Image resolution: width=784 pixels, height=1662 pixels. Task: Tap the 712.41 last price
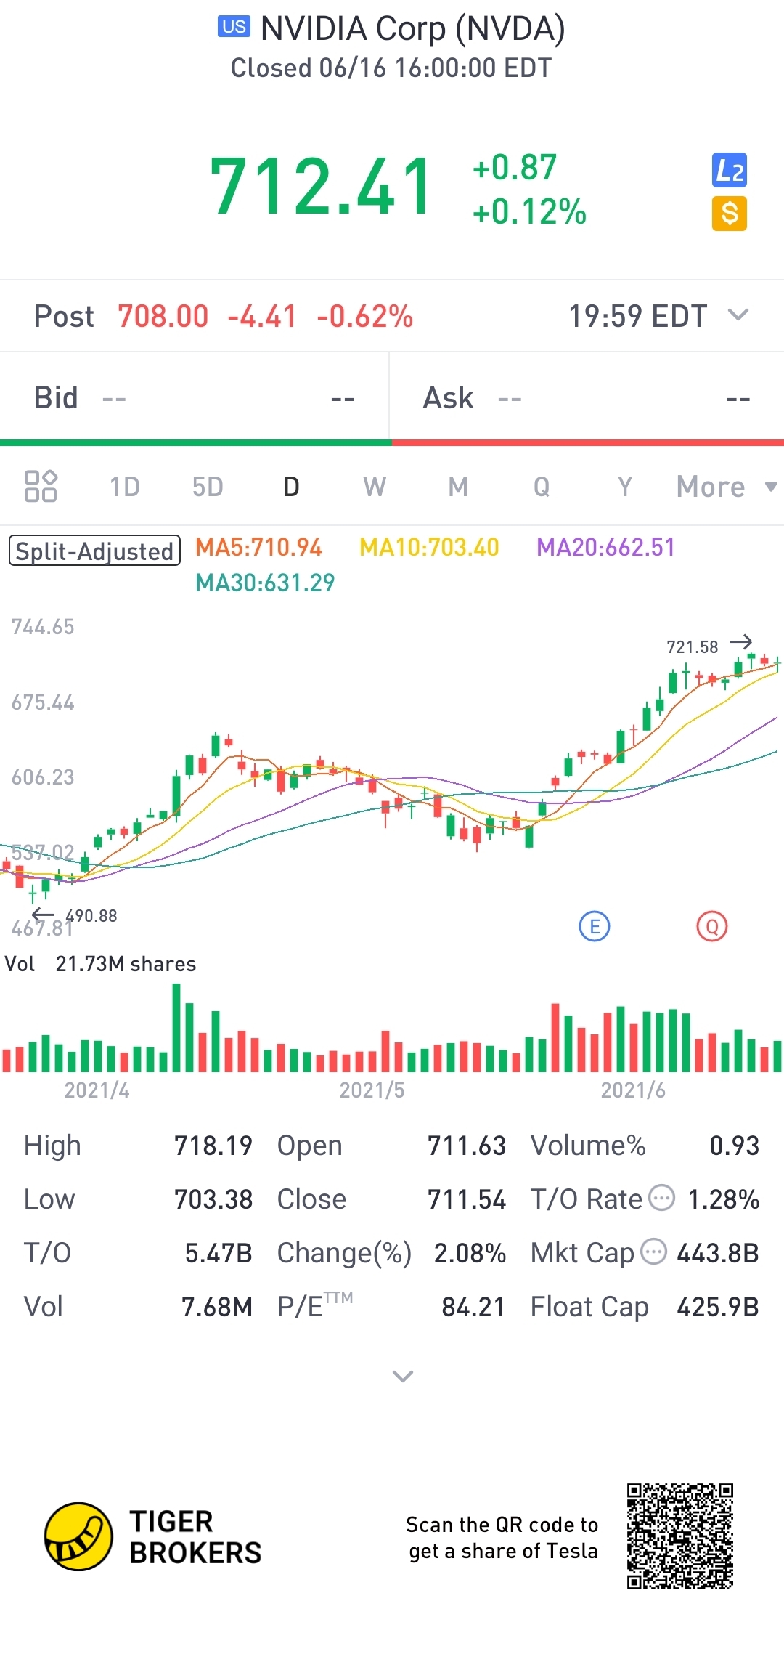[322, 187]
